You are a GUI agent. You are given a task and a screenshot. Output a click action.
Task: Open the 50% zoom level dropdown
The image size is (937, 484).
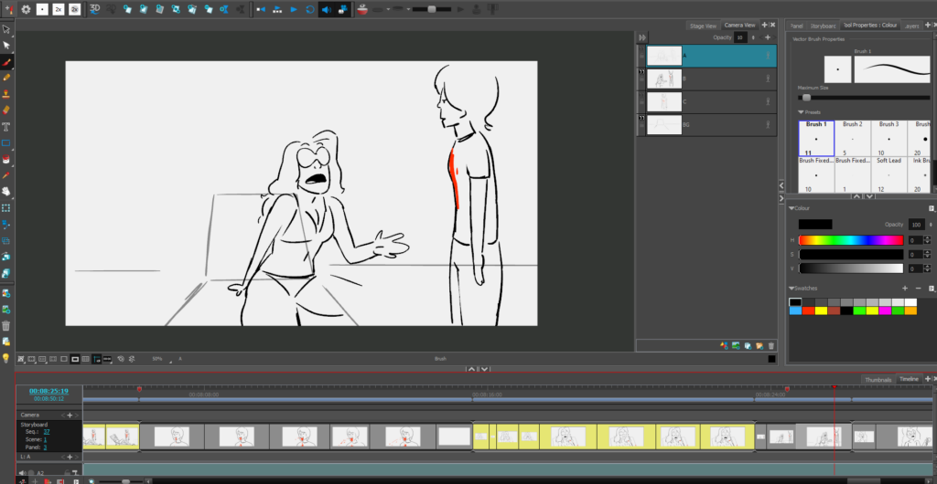pos(159,359)
